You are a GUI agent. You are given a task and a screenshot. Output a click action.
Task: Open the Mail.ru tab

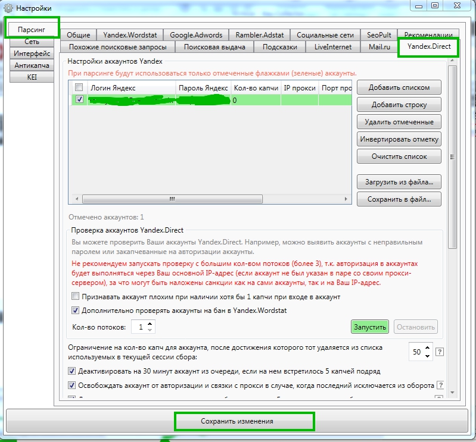[379, 47]
